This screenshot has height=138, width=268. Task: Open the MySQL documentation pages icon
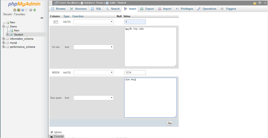point(26,10)
